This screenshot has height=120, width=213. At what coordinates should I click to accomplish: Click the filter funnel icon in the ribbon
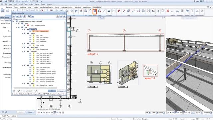point(192,11)
